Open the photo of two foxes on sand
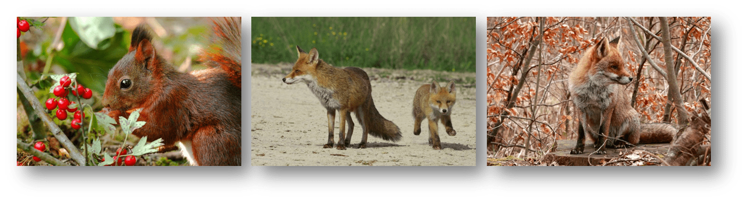The width and height of the screenshot is (745, 200). pos(364,91)
